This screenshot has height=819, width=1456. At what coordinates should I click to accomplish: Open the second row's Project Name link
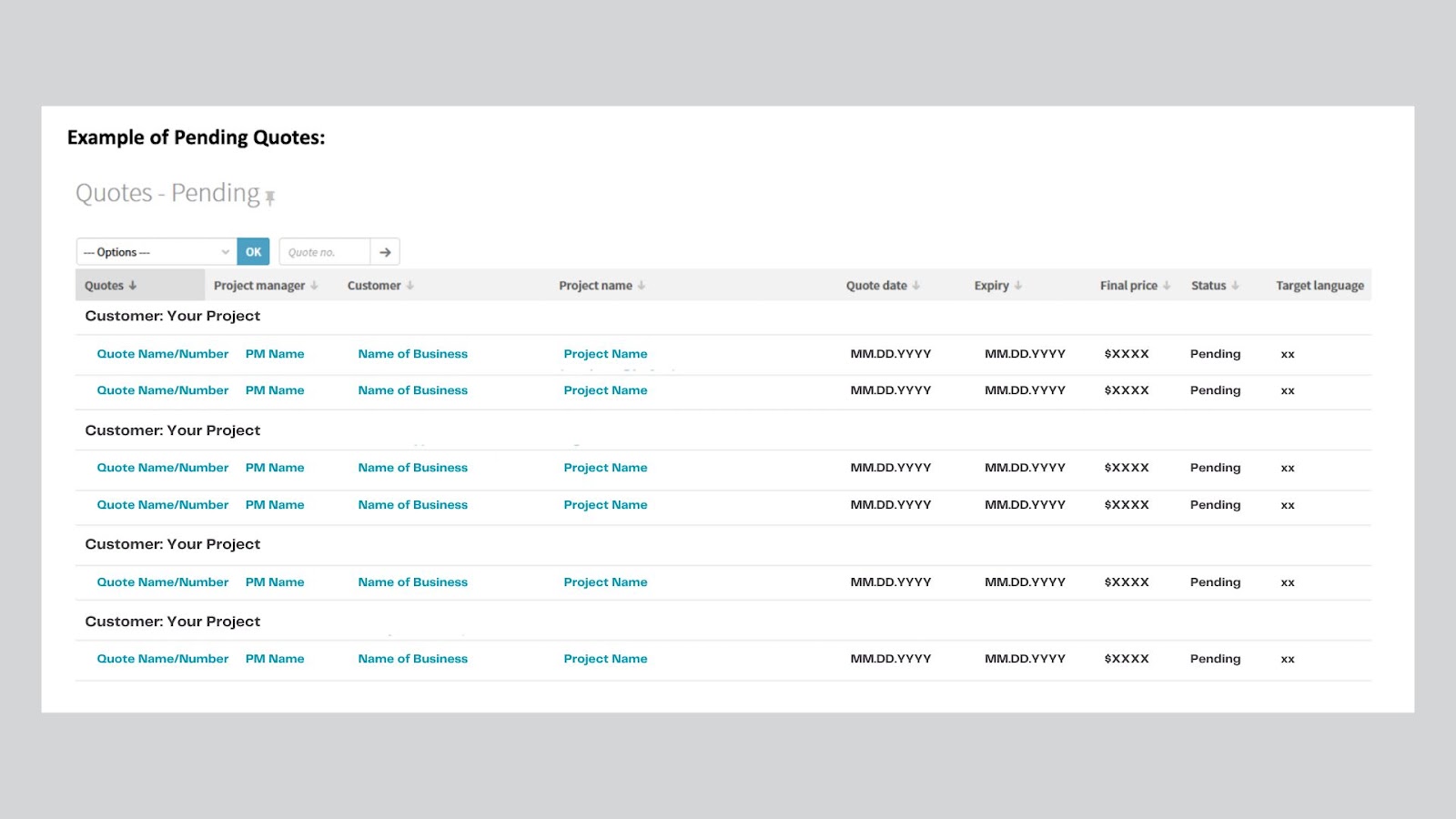[605, 390]
